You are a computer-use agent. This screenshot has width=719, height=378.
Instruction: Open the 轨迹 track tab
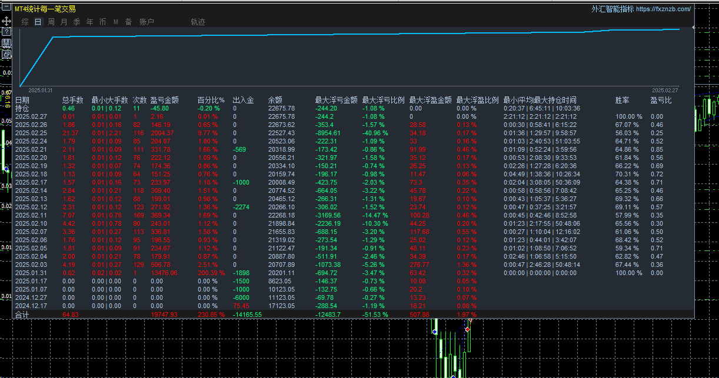tap(198, 22)
